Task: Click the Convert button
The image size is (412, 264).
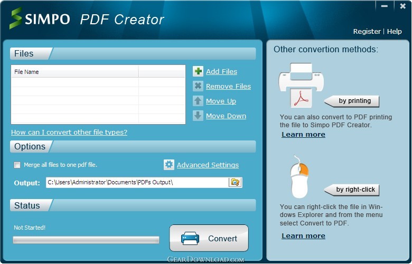Action: [x=209, y=238]
